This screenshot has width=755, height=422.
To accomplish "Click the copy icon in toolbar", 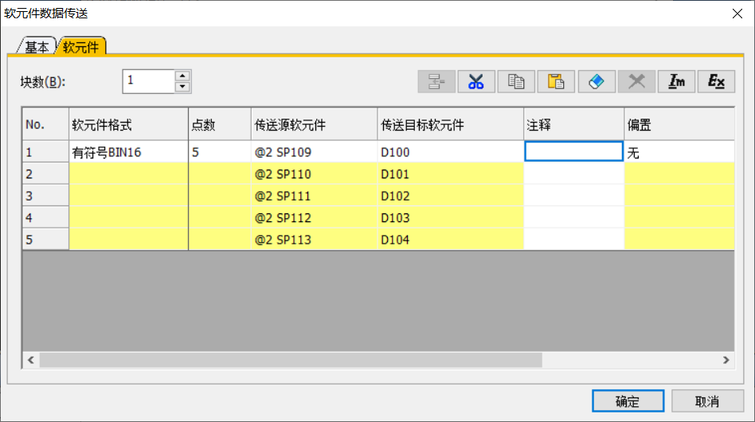I will click(516, 81).
